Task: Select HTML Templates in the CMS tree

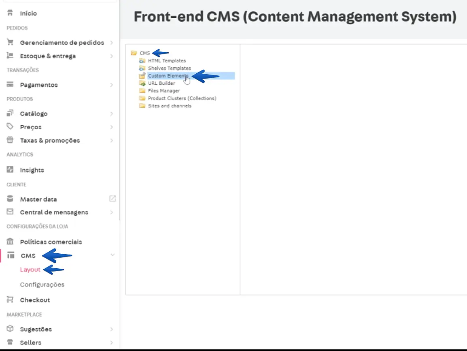Action: pyautogui.click(x=167, y=61)
